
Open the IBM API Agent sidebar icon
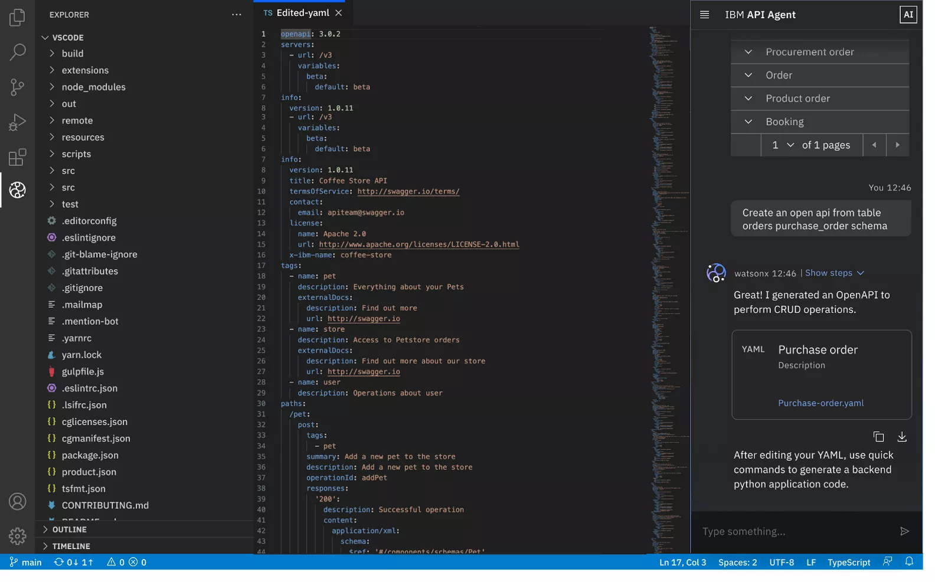pos(18,190)
